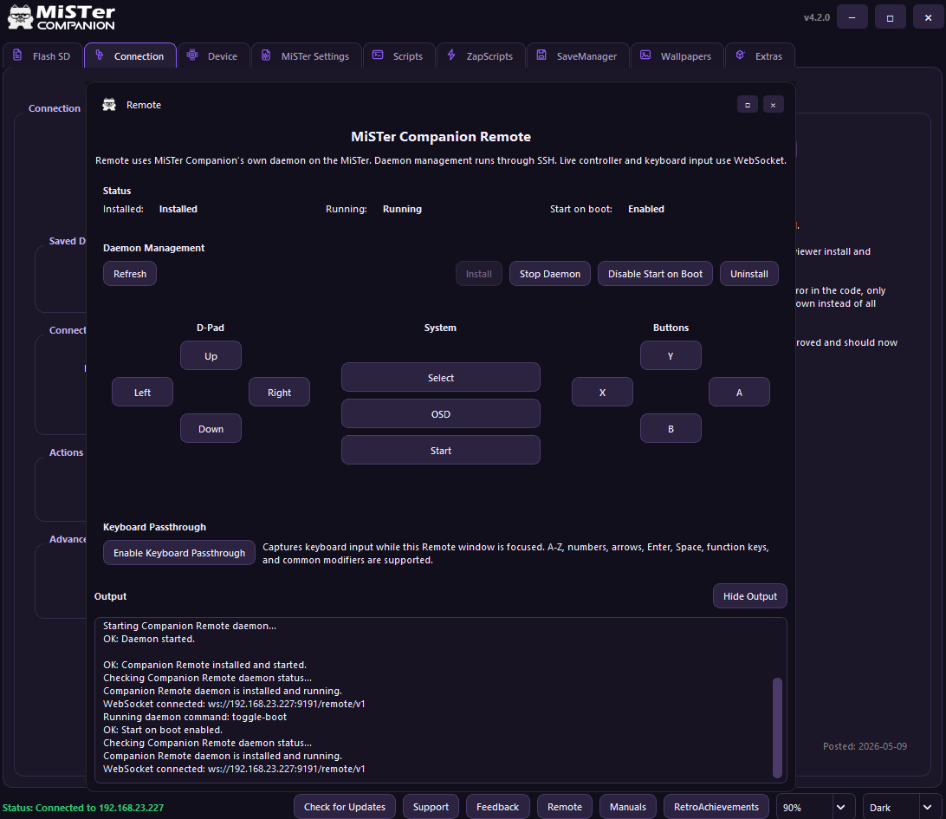The width and height of the screenshot is (946, 819).
Task: Click the Device tab chip icon
Action: click(x=192, y=55)
